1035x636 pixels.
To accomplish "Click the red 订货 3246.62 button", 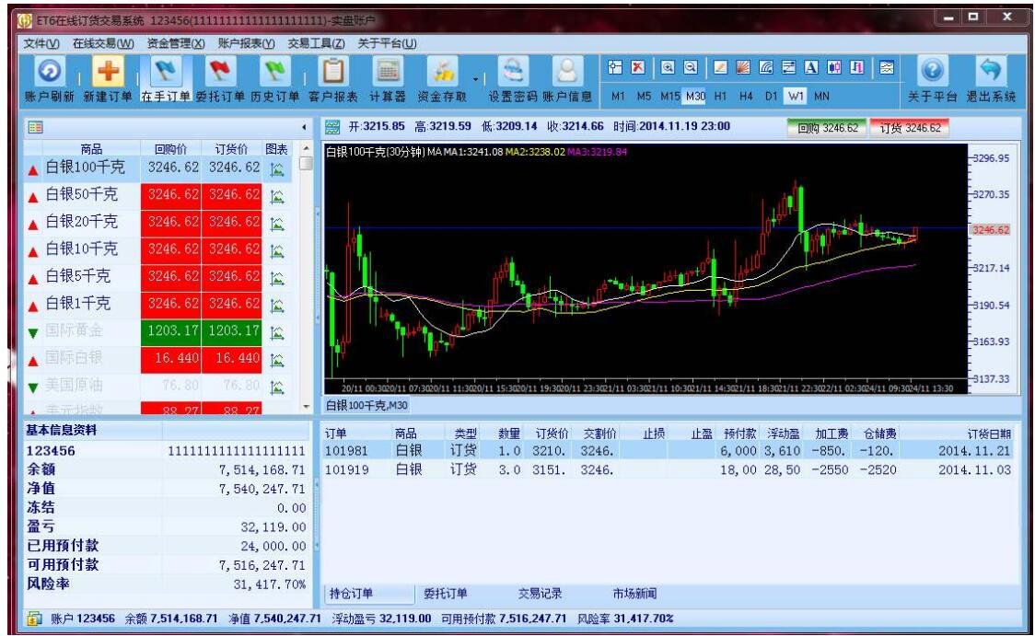I will click(910, 128).
